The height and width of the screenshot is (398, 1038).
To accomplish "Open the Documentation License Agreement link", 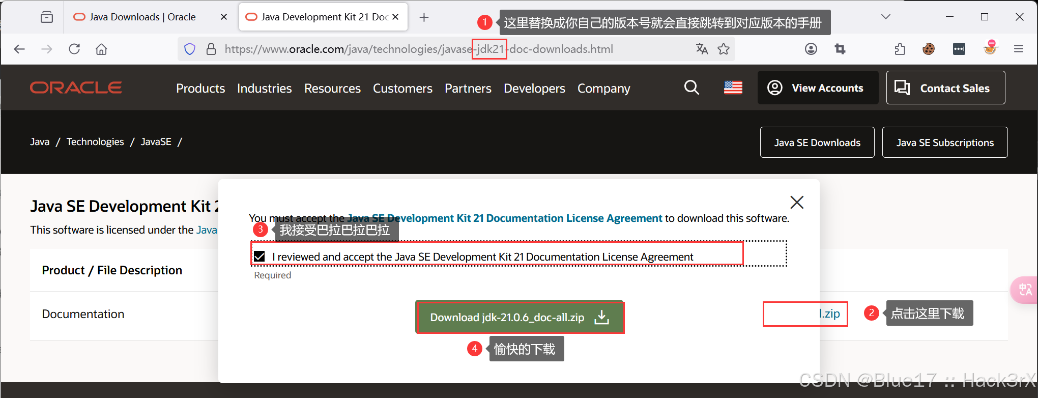I will pyautogui.click(x=505, y=218).
